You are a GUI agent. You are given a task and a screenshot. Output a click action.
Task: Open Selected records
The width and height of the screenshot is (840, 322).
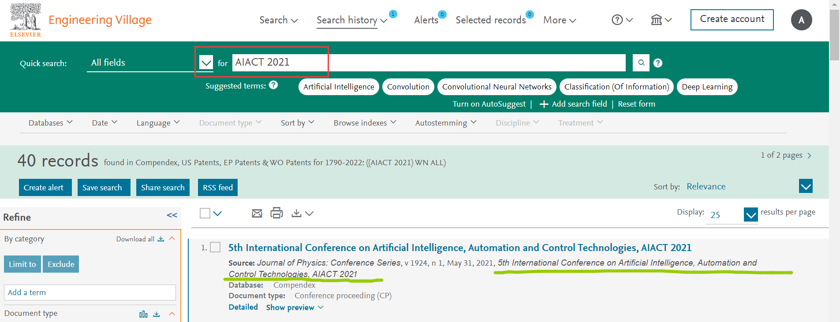[x=491, y=20]
